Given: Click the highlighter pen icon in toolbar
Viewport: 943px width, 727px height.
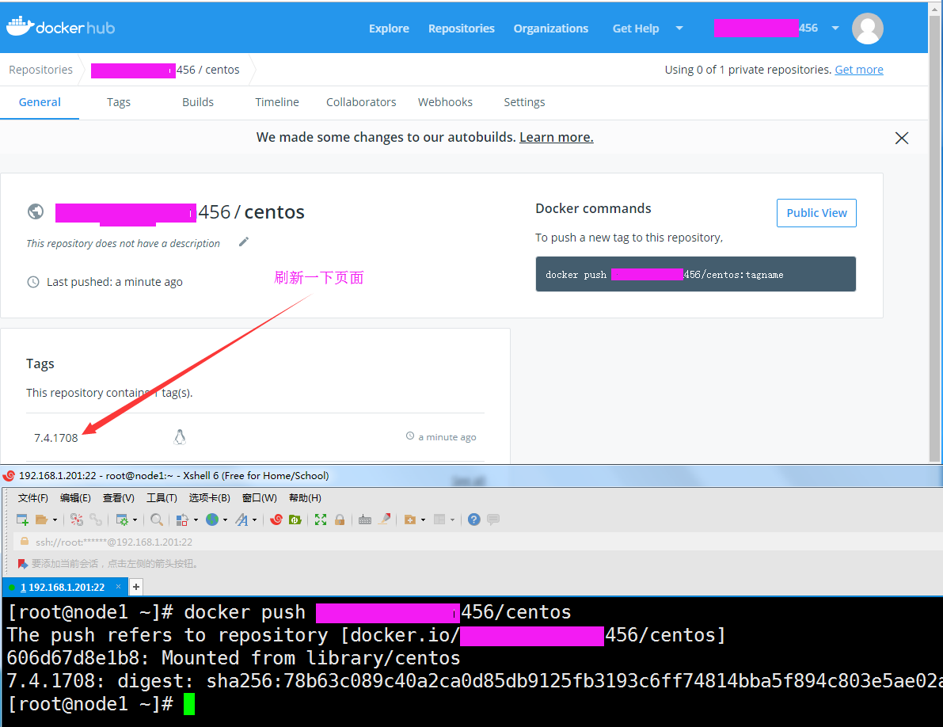Looking at the screenshot, I should [x=384, y=519].
